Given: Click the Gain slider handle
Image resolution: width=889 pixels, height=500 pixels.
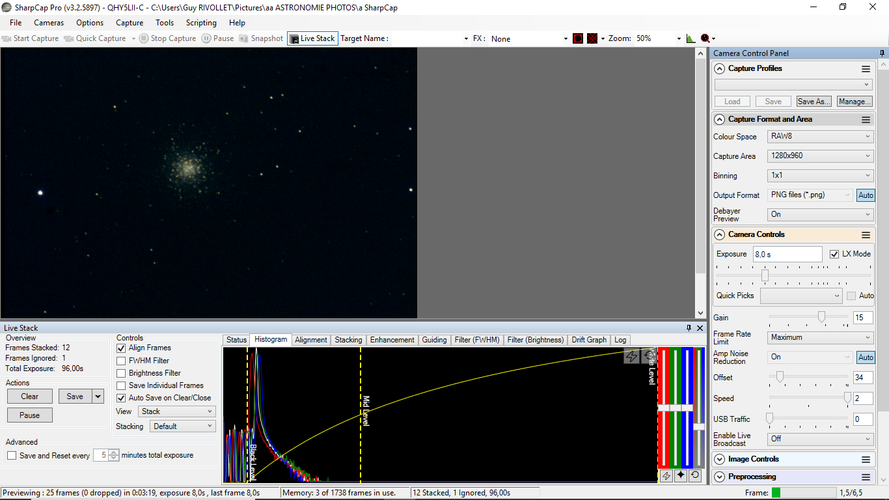Looking at the screenshot, I should click(x=821, y=317).
